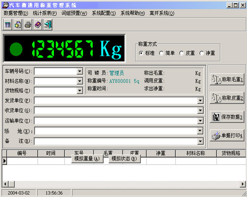This screenshot has height=197, width=247.
Task: Select the 标准 weighing mode radio button
Action: coord(141,53)
